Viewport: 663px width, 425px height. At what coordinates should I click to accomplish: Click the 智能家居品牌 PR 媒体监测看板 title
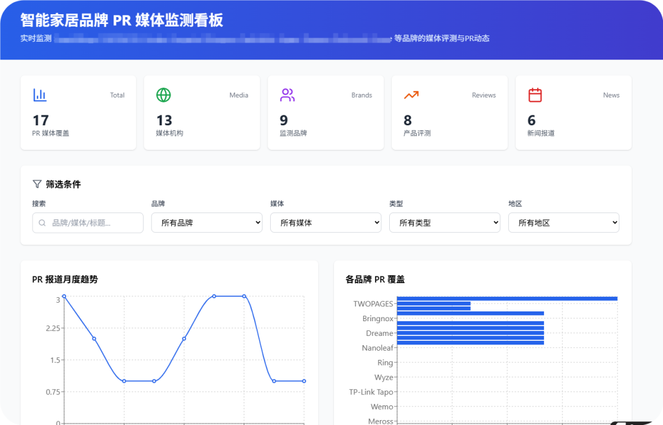tap(122, 20)
